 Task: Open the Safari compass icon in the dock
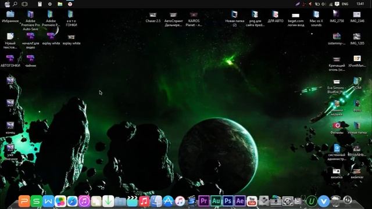point(72,201)
